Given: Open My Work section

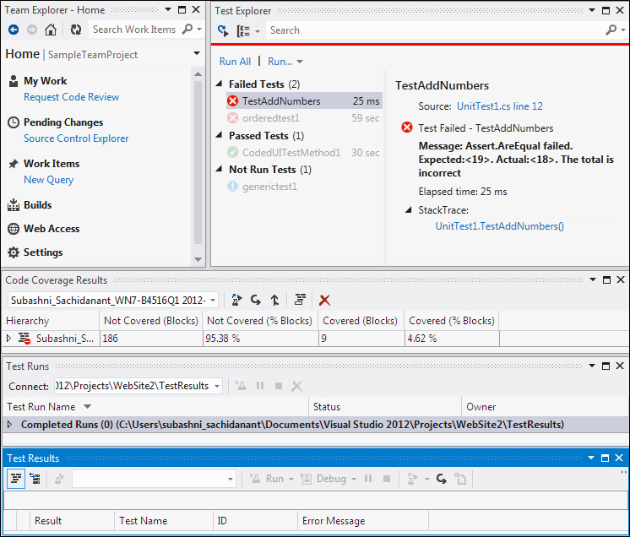Looking at the screenshot, I should click(46, 81).
